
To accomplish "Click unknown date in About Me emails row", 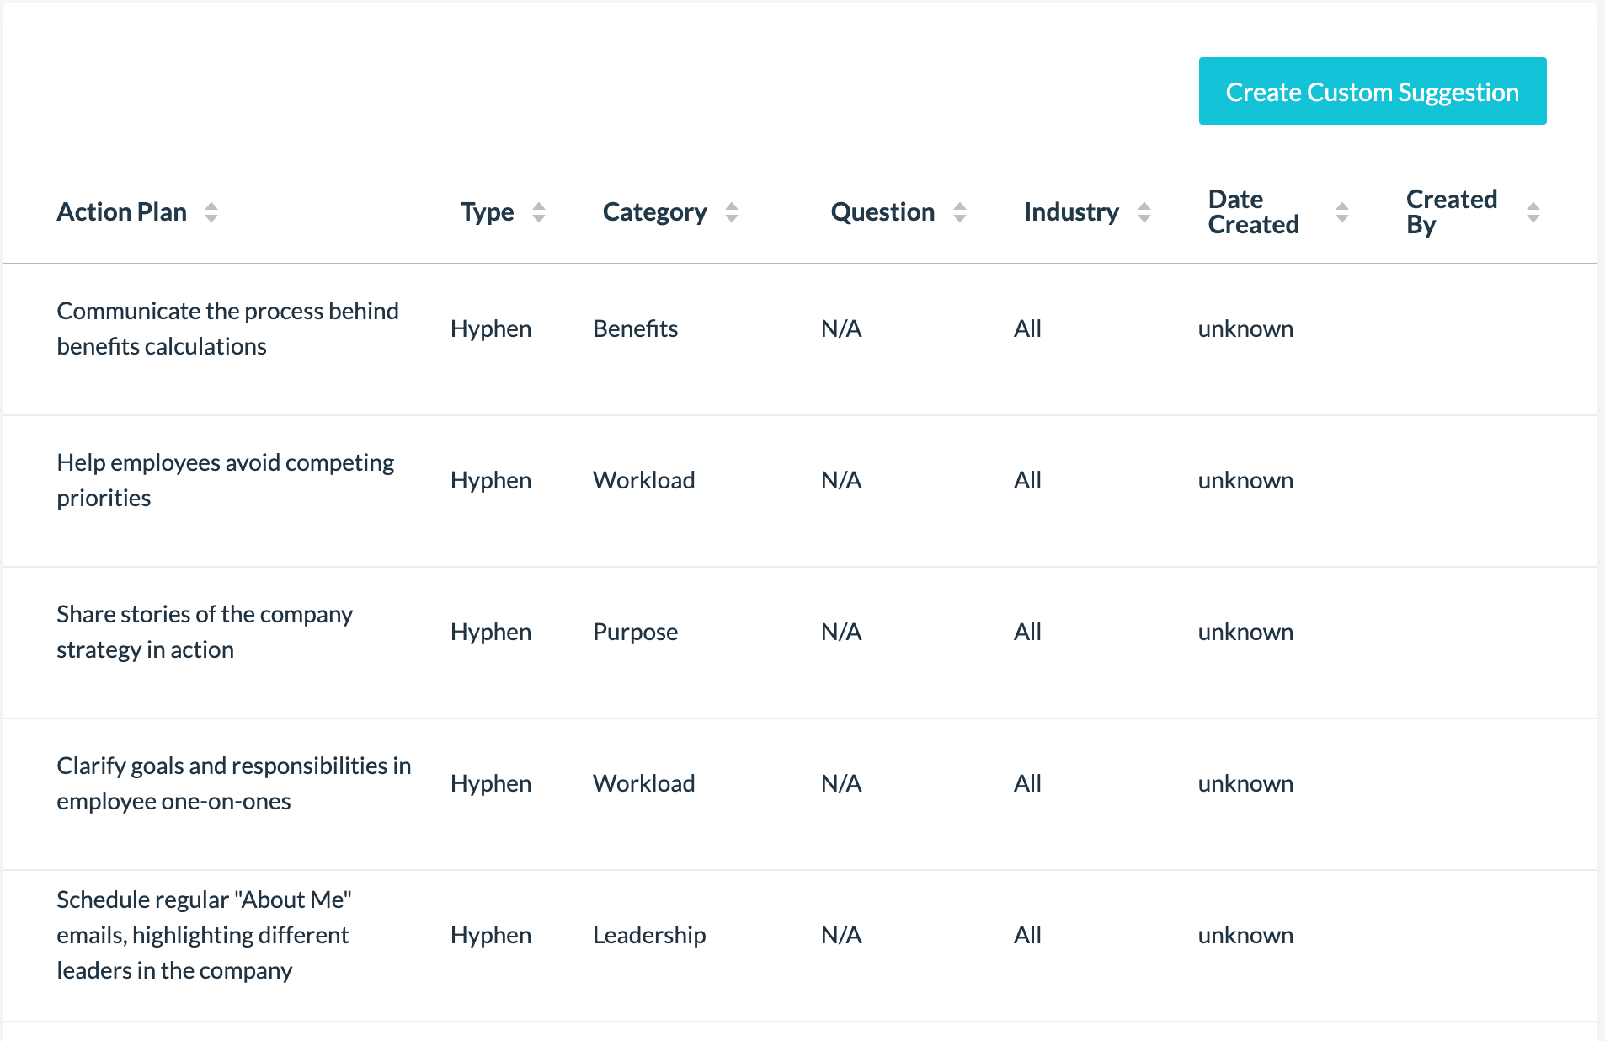I will coord(1245,935).
